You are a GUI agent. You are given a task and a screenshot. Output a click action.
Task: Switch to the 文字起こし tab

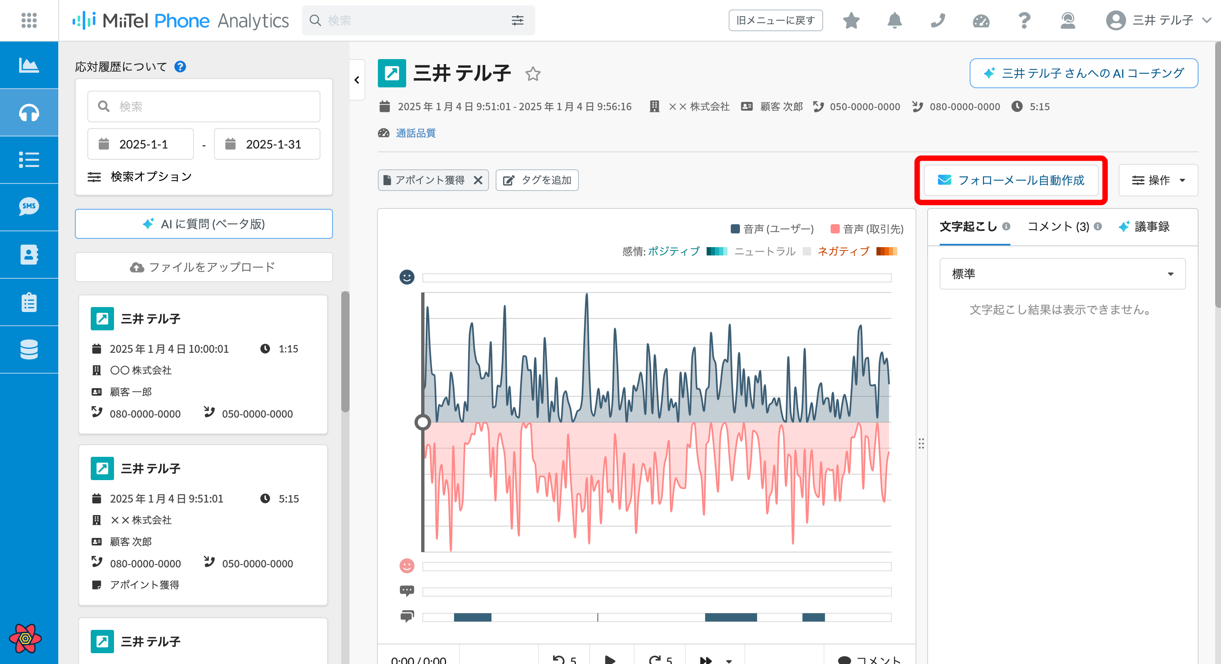[968, 227]
